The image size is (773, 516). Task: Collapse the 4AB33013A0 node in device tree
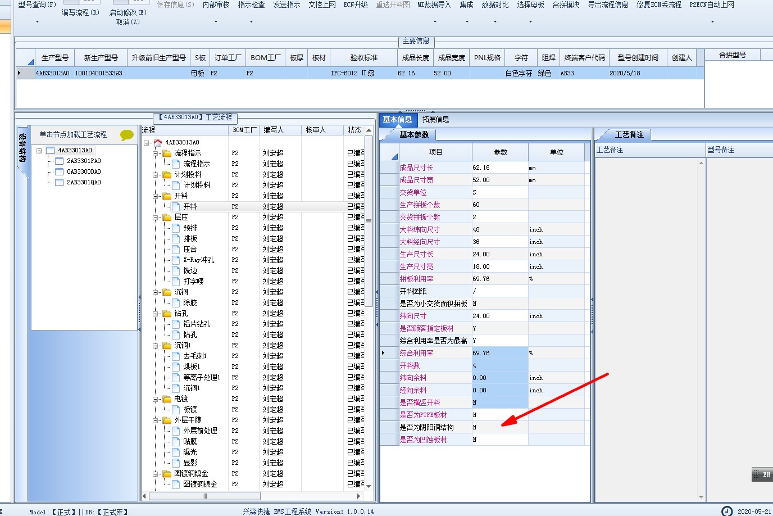pos(40,150)
